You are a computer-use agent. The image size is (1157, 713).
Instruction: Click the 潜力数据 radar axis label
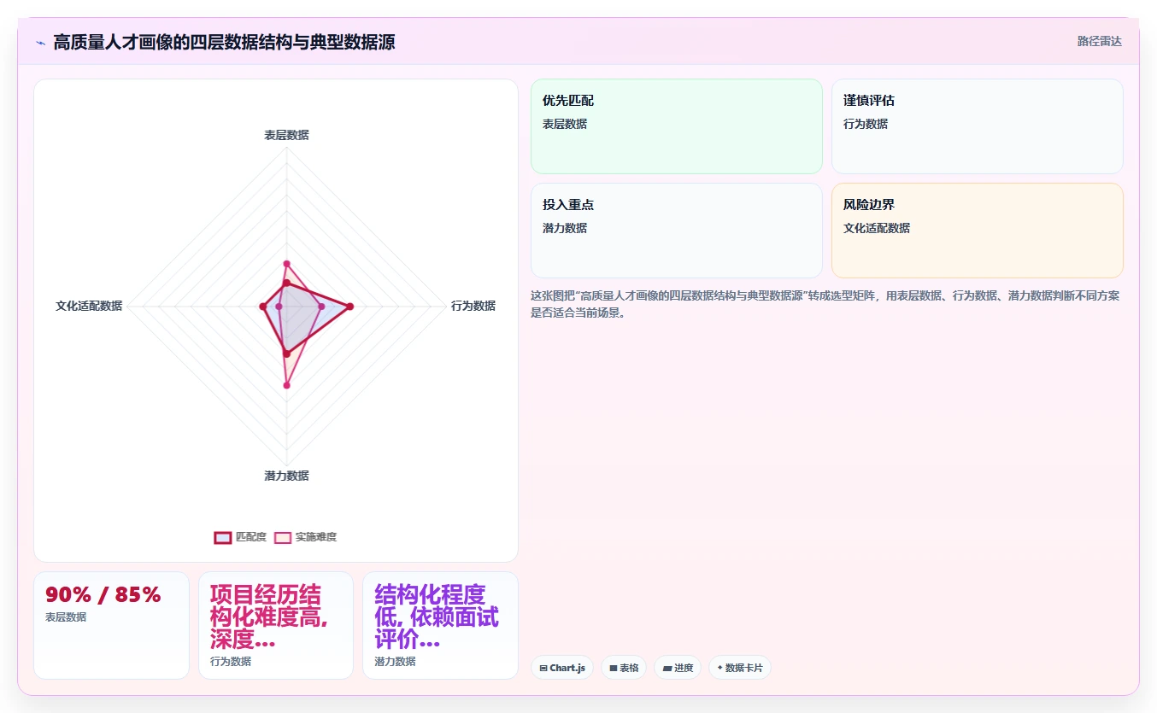click(286, 476)
